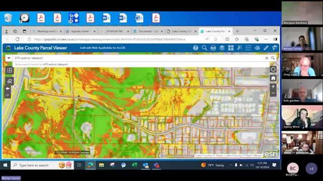This screenshot has width=323, height=181.
Task: Open the graduation cap widget
Action: 275,48
